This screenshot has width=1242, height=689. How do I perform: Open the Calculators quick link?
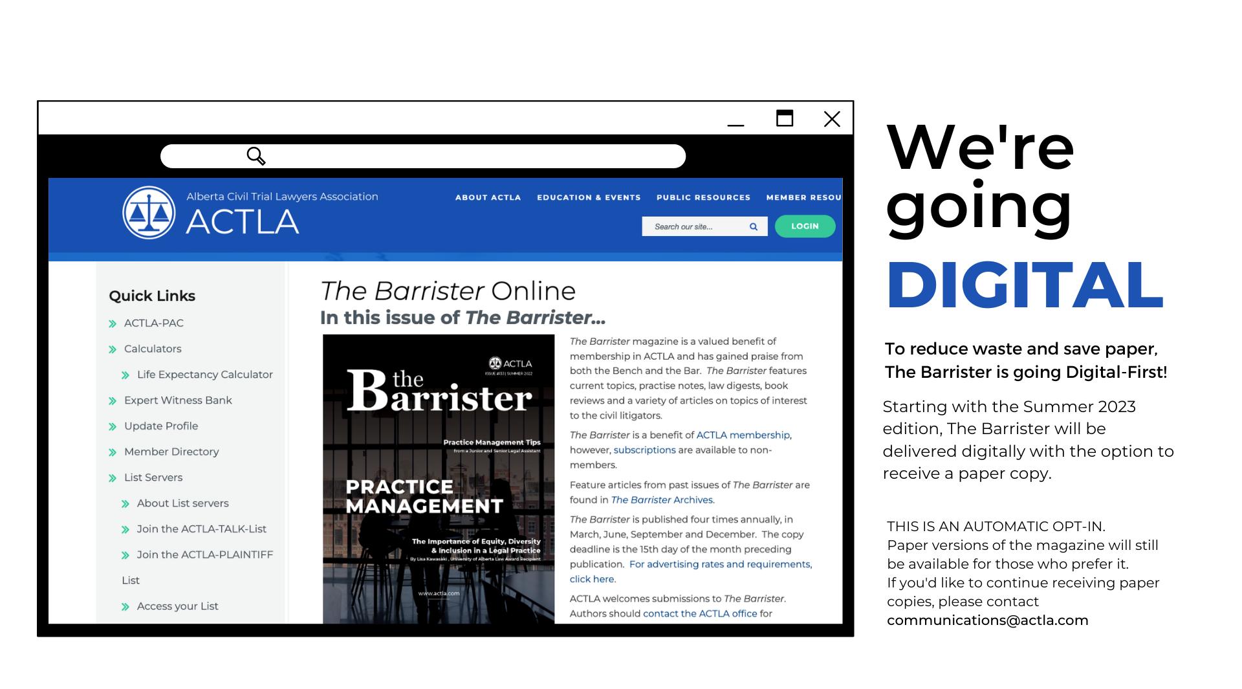pos(153,349)
